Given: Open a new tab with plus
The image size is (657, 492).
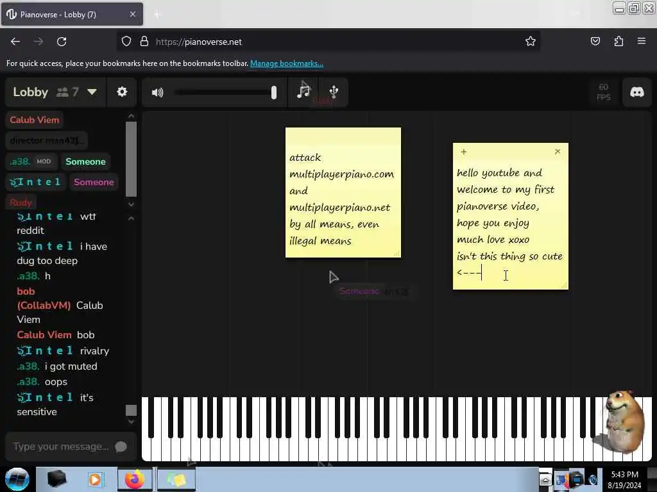Looking at the screenshot, I should coord(157,15).
